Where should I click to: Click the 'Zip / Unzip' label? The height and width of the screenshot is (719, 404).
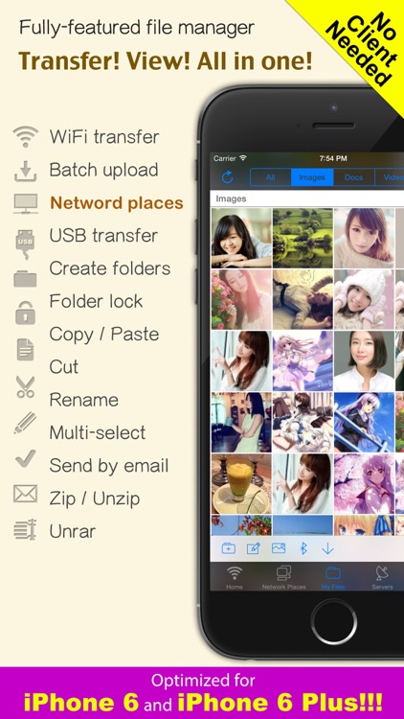click(95, 499)
